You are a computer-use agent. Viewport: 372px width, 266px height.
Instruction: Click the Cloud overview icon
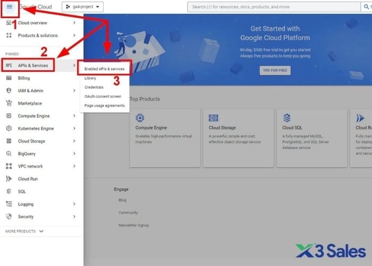tap(9, 23)
